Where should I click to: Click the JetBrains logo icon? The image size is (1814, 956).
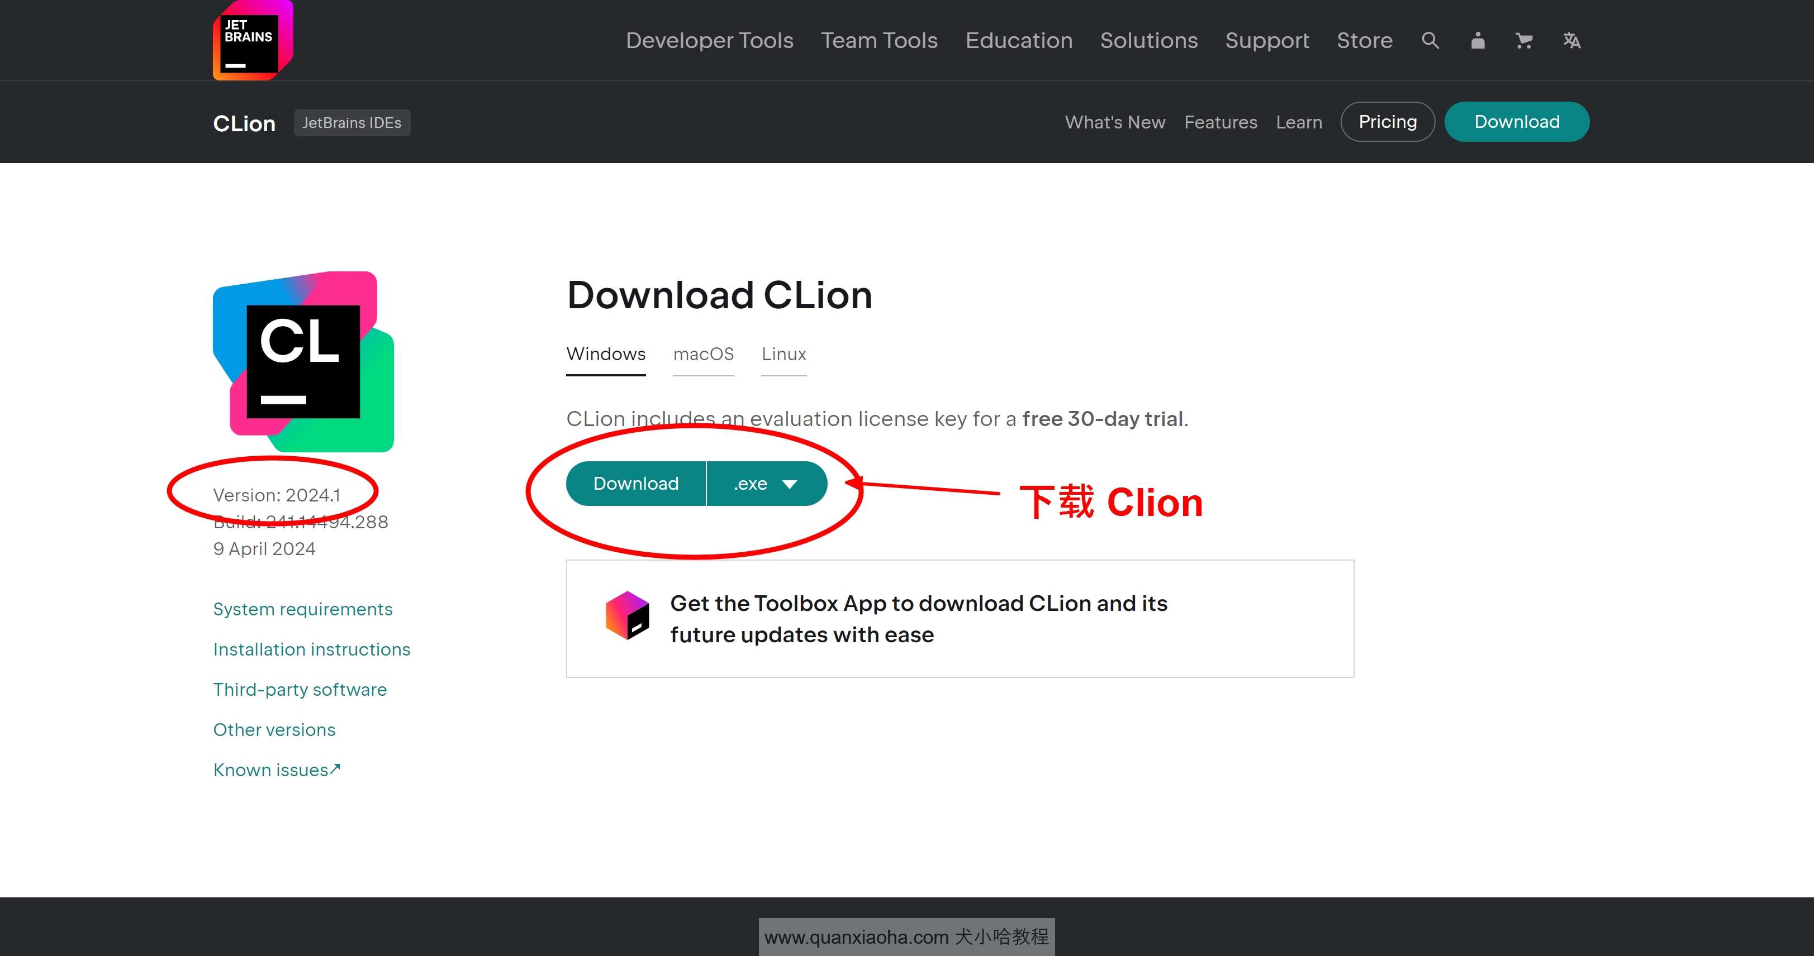pyautogui.click(x=248, y=40)
